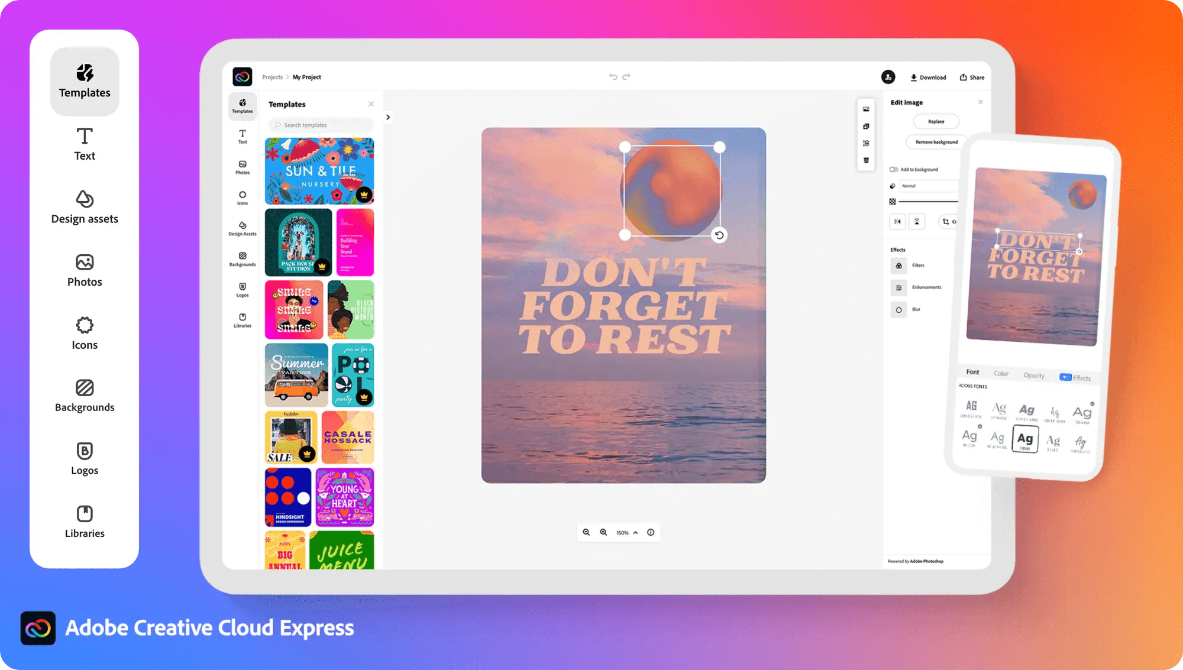
Task: Expand the Templates panel with the arrow
Action: pyautogui.click(x=388, y=116)
